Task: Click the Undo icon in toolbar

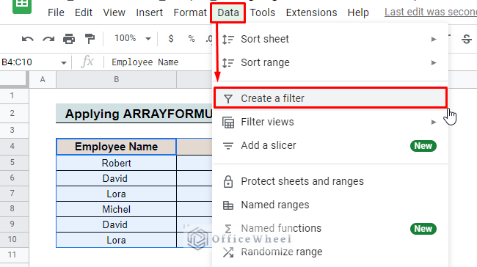Action: pos(27,39)
